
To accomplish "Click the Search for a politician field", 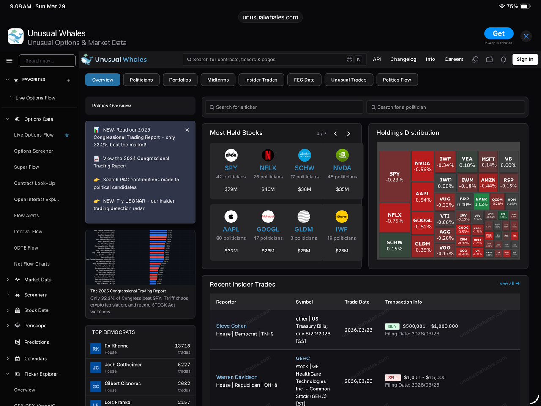I will point(445,107).
